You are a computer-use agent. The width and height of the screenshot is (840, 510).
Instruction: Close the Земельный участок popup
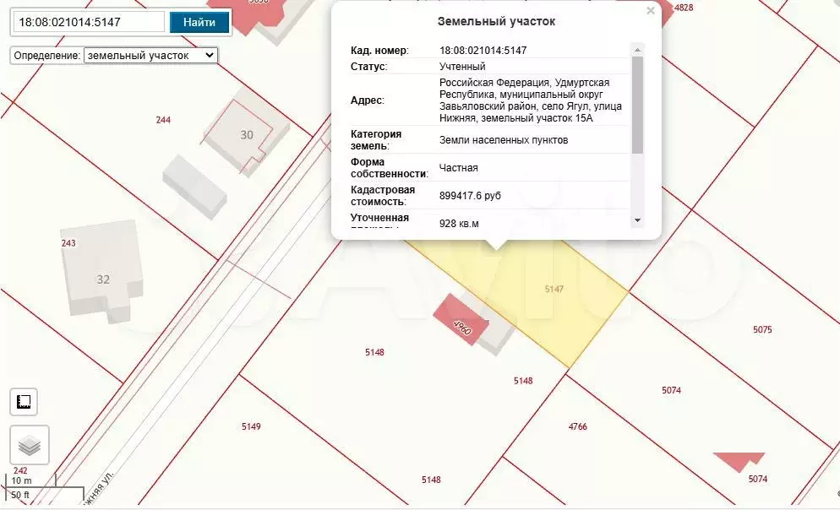[x=650, y=11]
